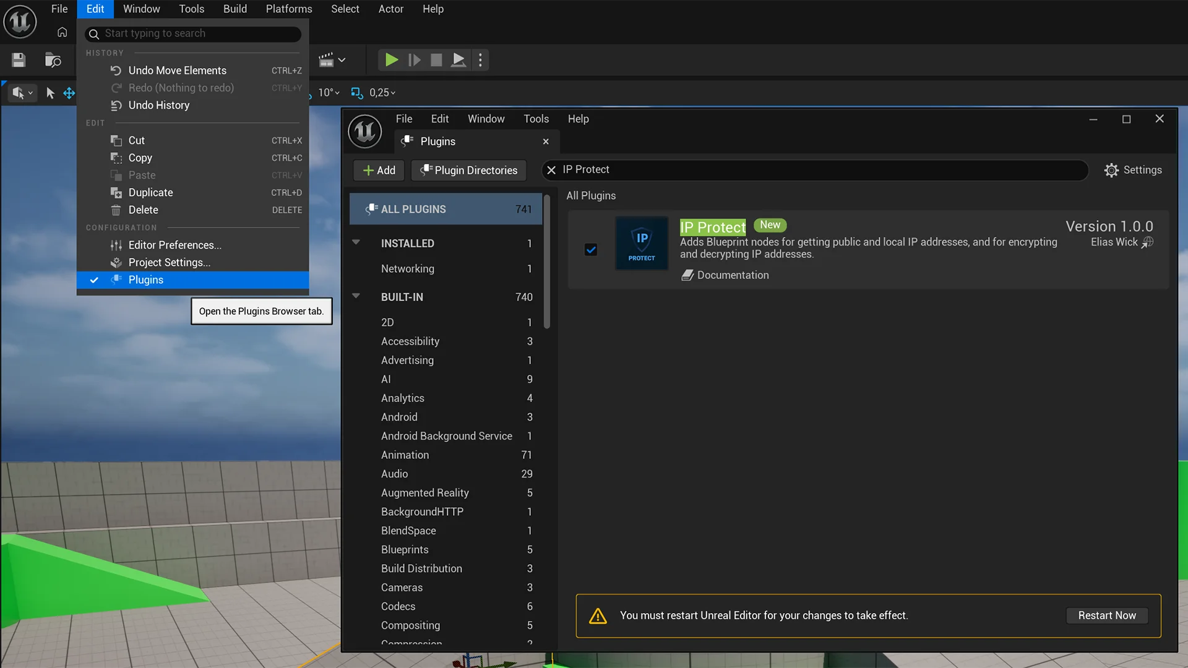Click the cinematics clapperboard icon
The height and width of the screenshot is (668, 1188).
[x=325, y=60]
